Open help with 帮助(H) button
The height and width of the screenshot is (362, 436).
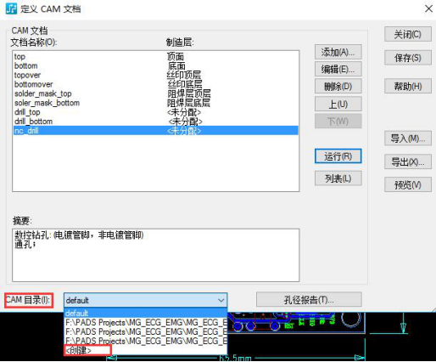(x=408, y=86)
